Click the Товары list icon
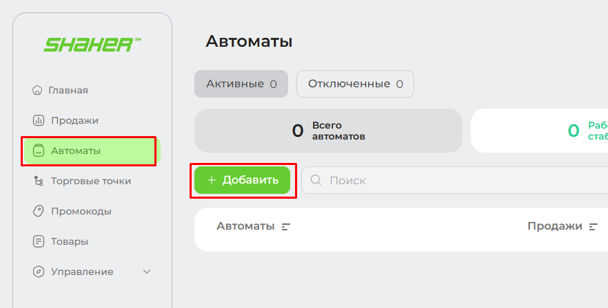608x308 pixels. 38,241
